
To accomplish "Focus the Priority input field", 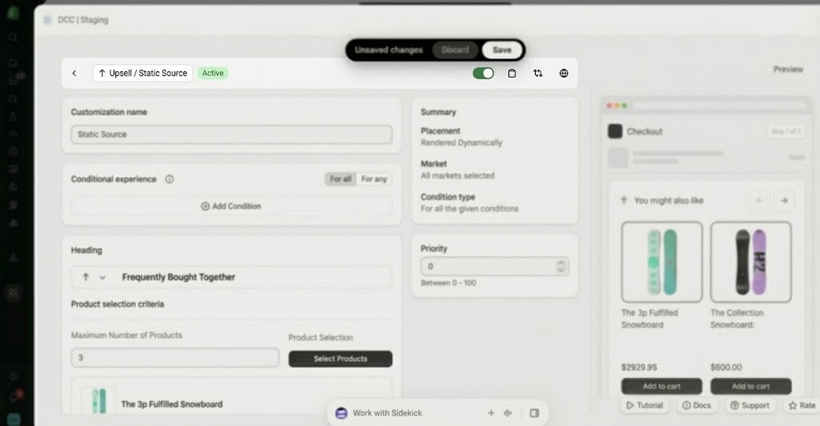I will (495, 266).
